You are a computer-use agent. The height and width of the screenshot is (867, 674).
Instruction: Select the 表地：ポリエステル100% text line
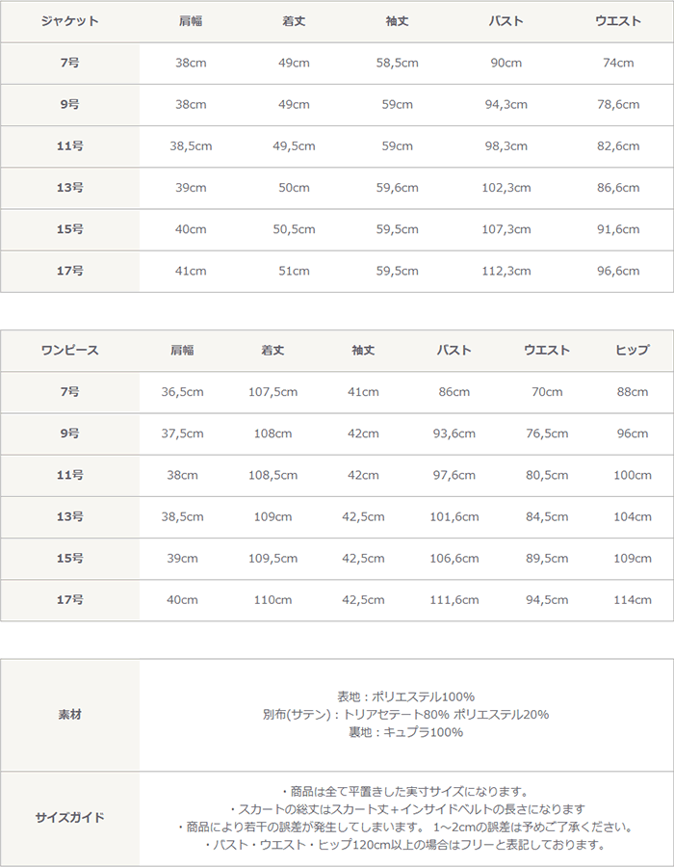[405, 696]
